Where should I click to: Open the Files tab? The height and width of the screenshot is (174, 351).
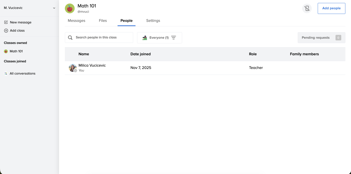(103, 21)
